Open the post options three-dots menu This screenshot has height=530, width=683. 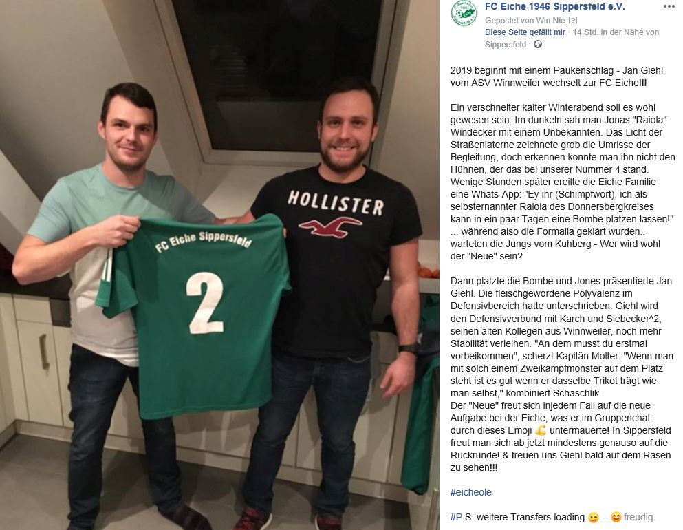[x=669, y=6]
